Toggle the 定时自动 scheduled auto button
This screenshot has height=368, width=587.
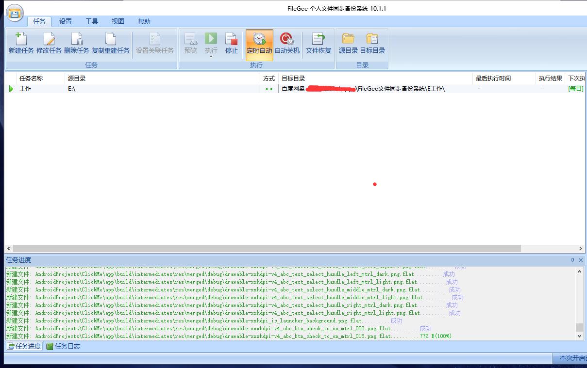tap(259, 44)
